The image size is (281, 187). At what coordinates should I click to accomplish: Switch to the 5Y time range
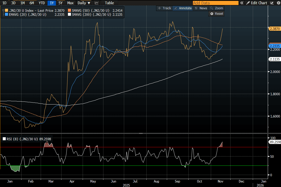[x=60, y=3]
